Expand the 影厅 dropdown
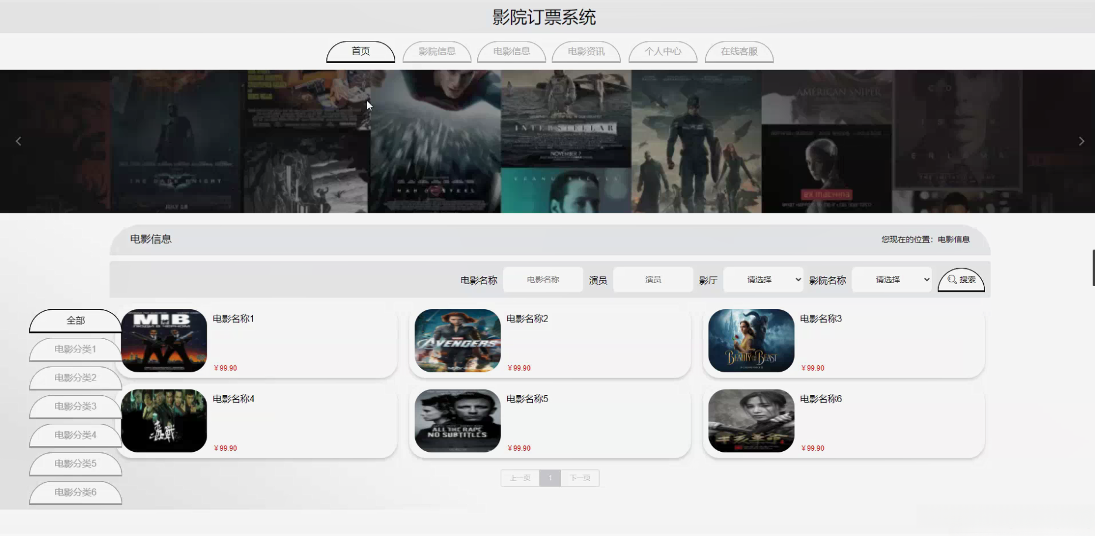 [x=764, y=279]
